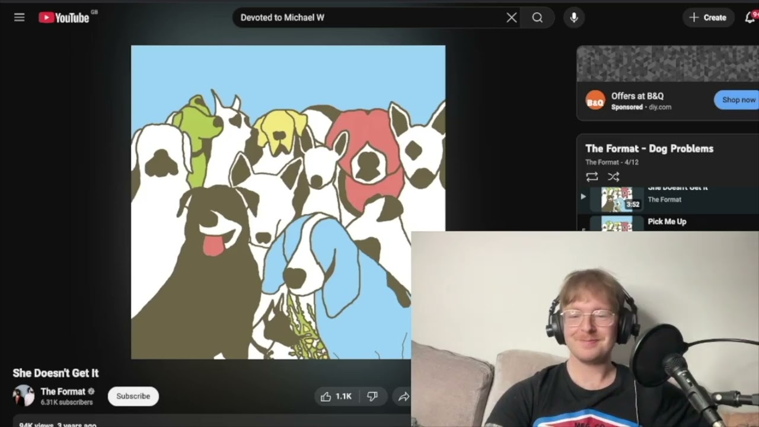Share the video via arrow icon
Image resolution: width=759 pixels, height=427 pixels.
tap(403, 397)
